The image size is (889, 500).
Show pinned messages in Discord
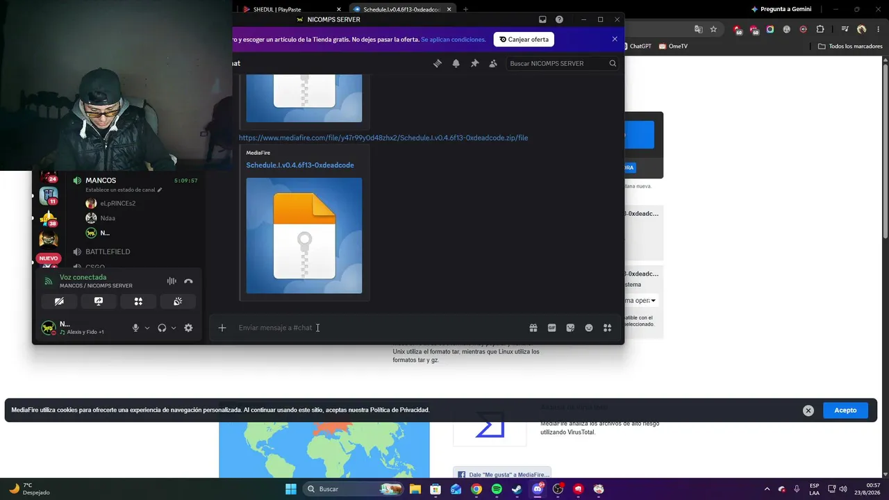(x=475, y=63)
